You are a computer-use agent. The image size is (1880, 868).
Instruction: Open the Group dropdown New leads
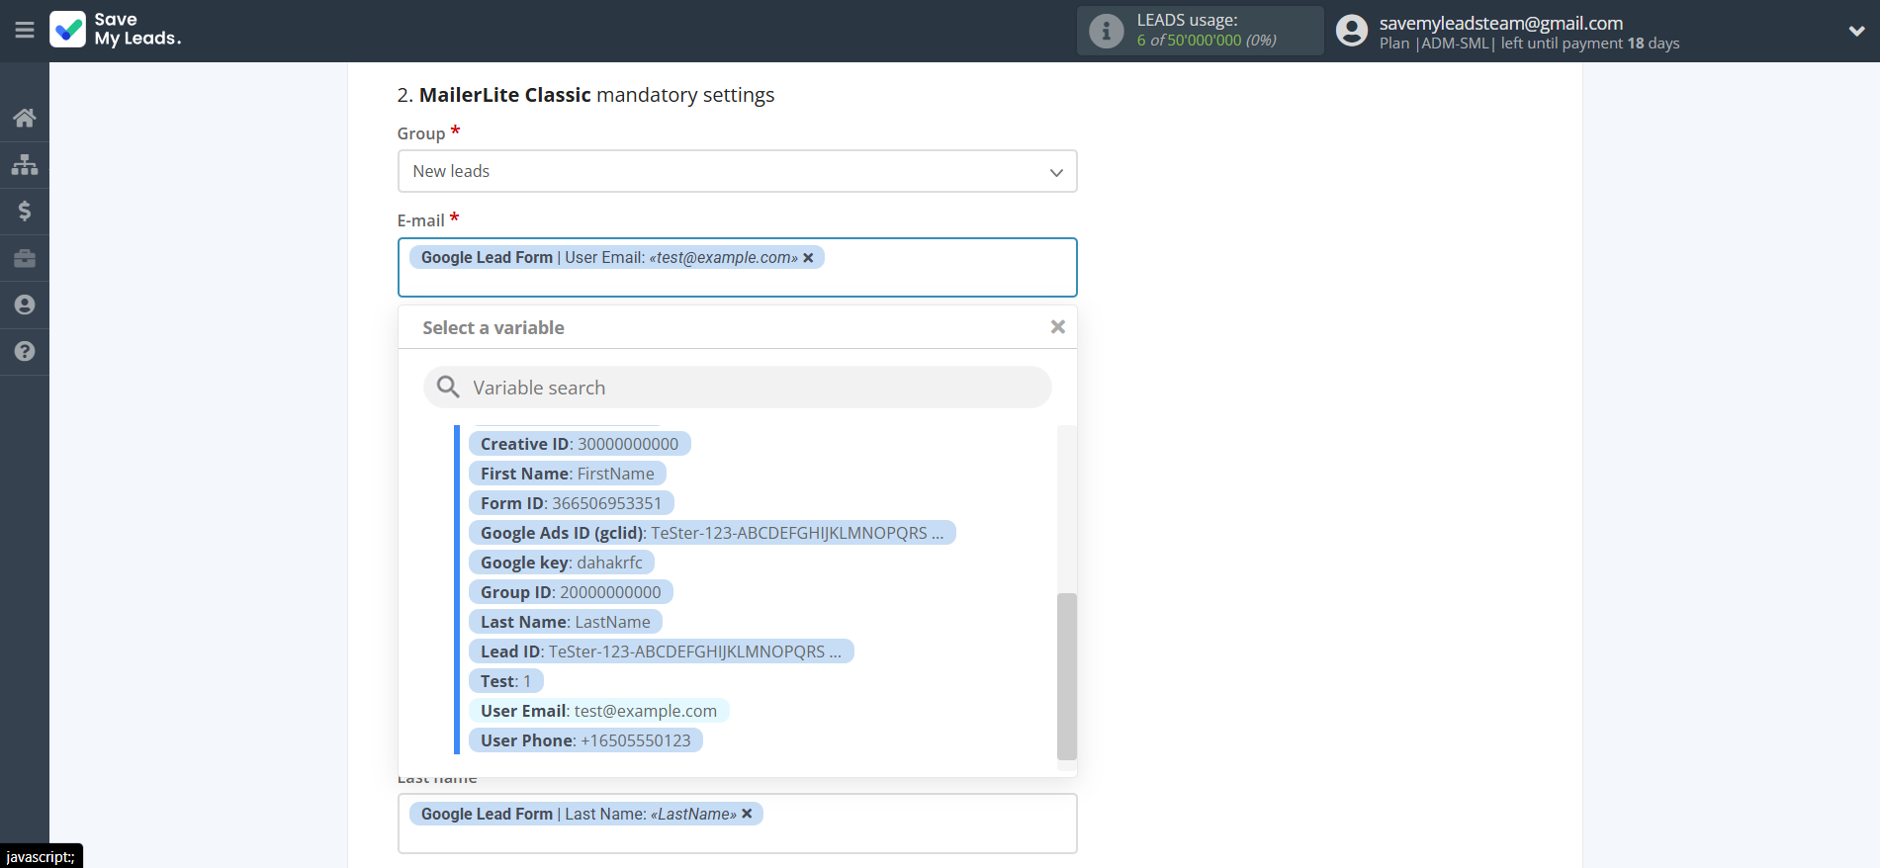point(737,171)
